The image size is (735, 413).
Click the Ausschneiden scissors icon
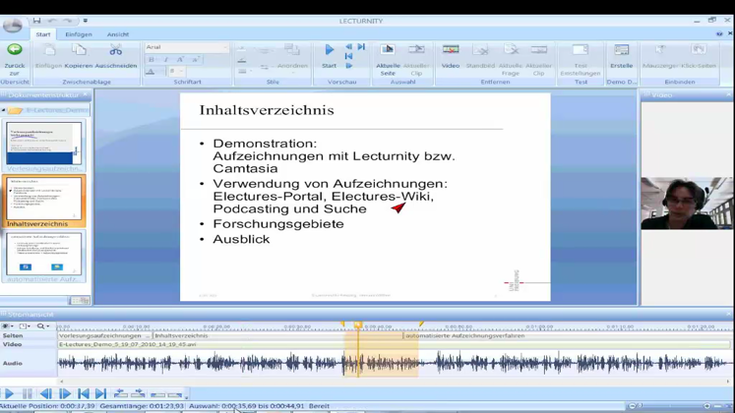pyautogui.click(x=116, y=51)
